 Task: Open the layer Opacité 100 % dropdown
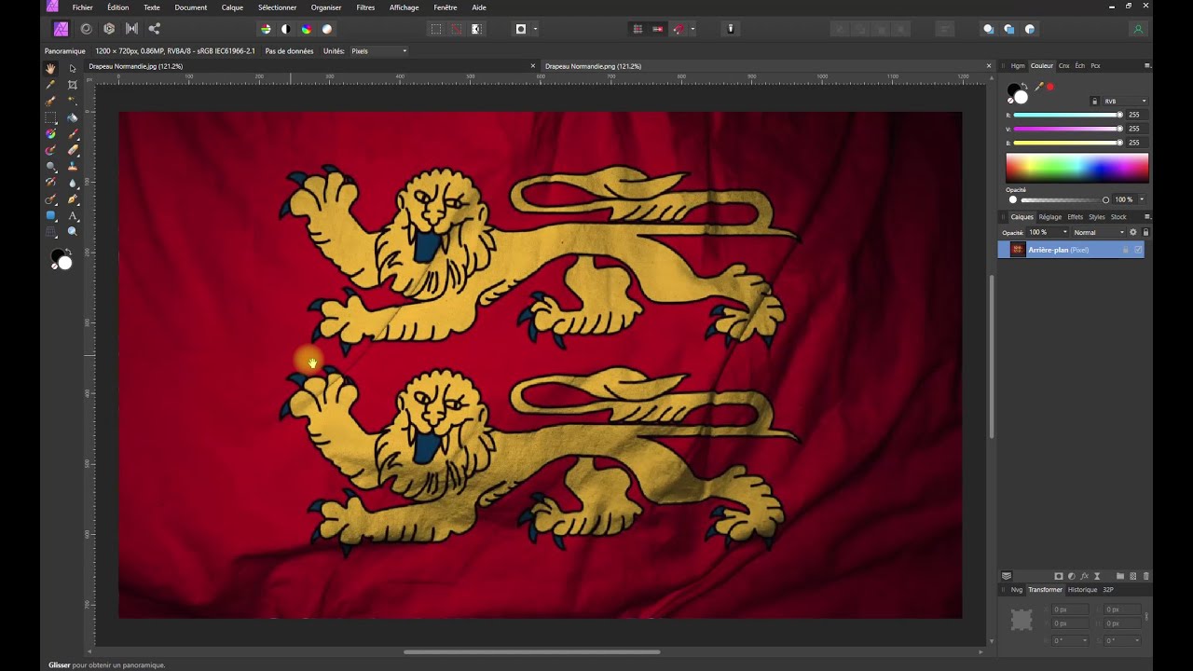pyautogui.click(x=1048, y=232)
